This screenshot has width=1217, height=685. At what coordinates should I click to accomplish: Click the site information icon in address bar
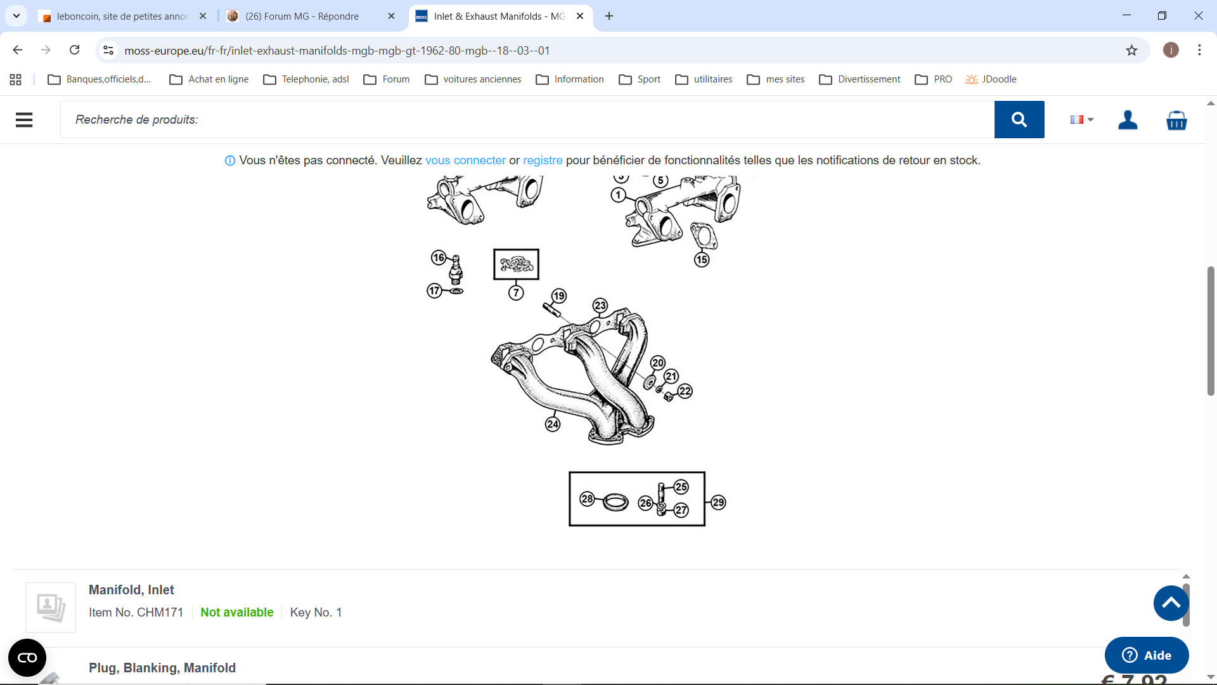108,50
